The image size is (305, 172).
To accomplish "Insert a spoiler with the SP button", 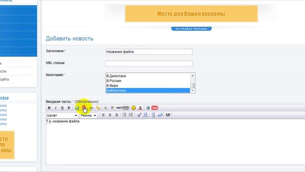I will click(168, 115).
